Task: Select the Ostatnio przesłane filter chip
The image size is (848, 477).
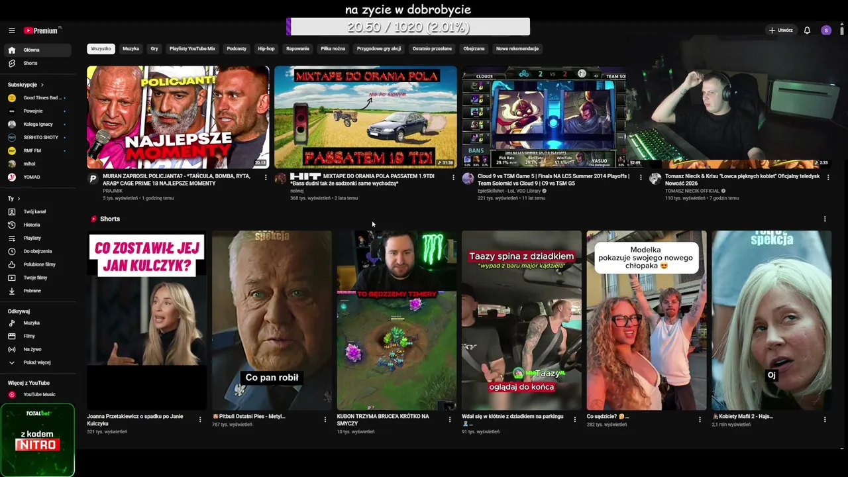Action: (x=432, y=48)
